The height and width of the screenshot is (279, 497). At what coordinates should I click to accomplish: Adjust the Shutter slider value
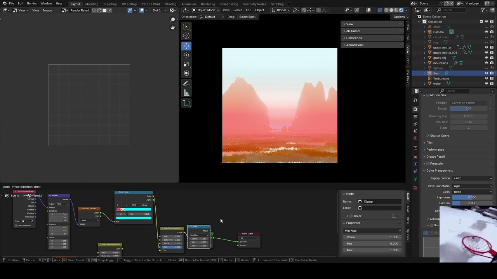tap(469, 108)
